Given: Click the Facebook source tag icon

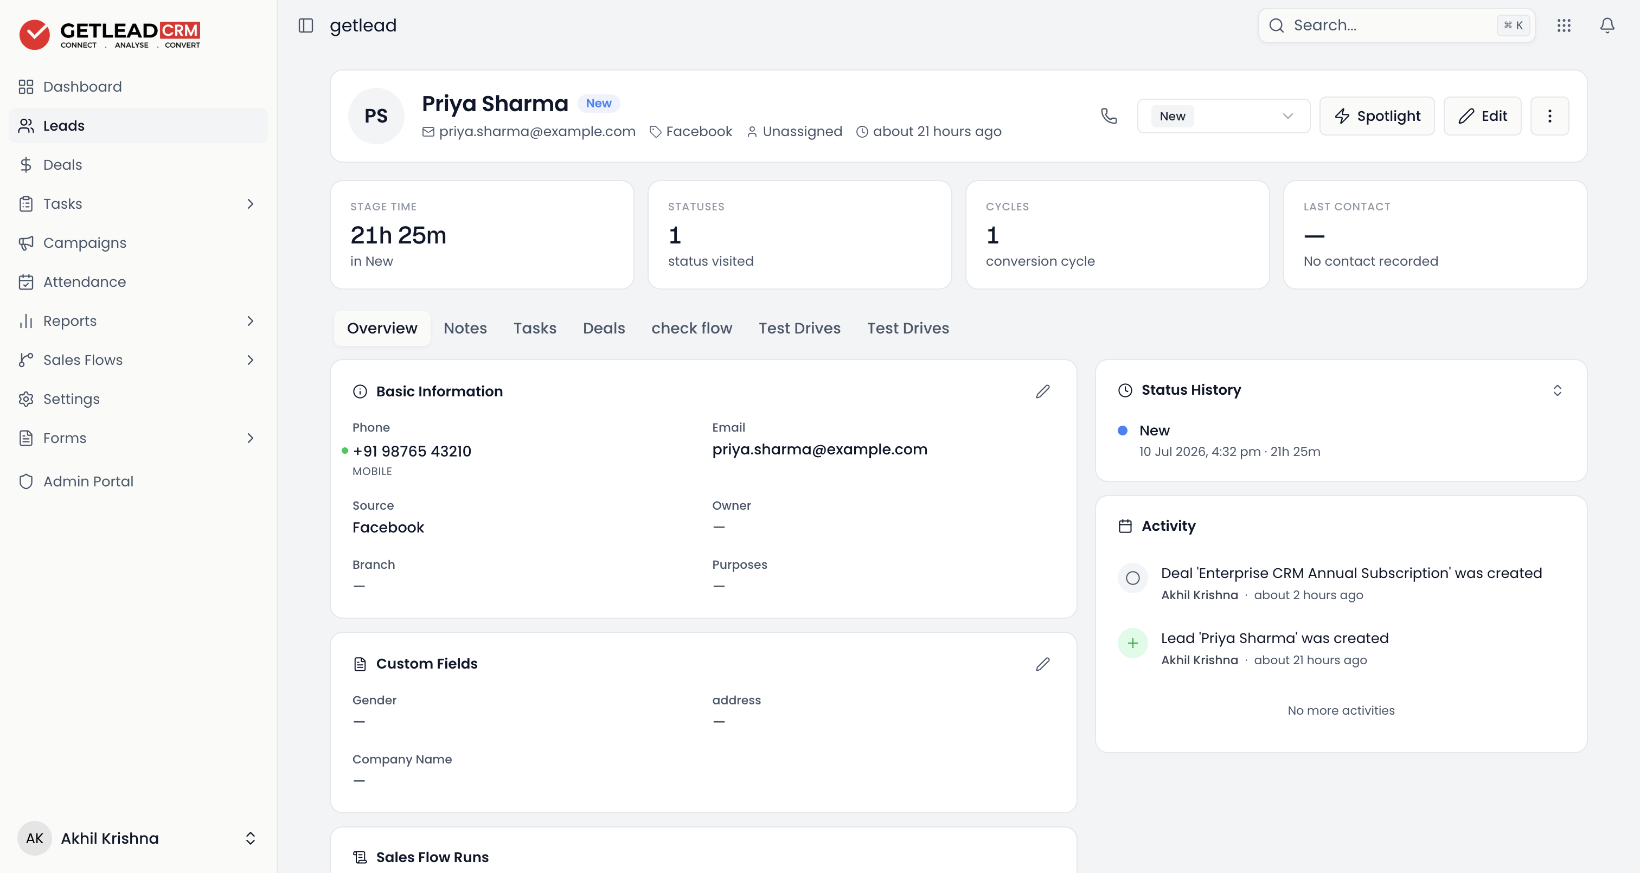Looking at the screenshot, I should tap(655, 132).
